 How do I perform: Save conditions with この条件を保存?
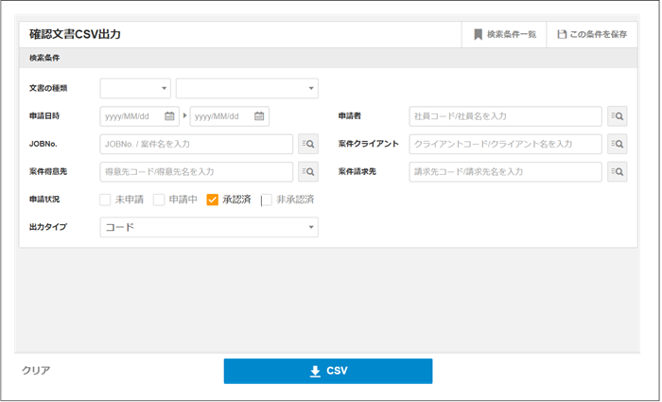[x=592, y=34]
